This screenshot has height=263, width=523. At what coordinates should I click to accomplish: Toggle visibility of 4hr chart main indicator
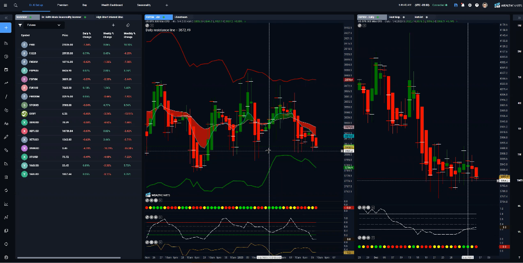(x=147, y=25)
